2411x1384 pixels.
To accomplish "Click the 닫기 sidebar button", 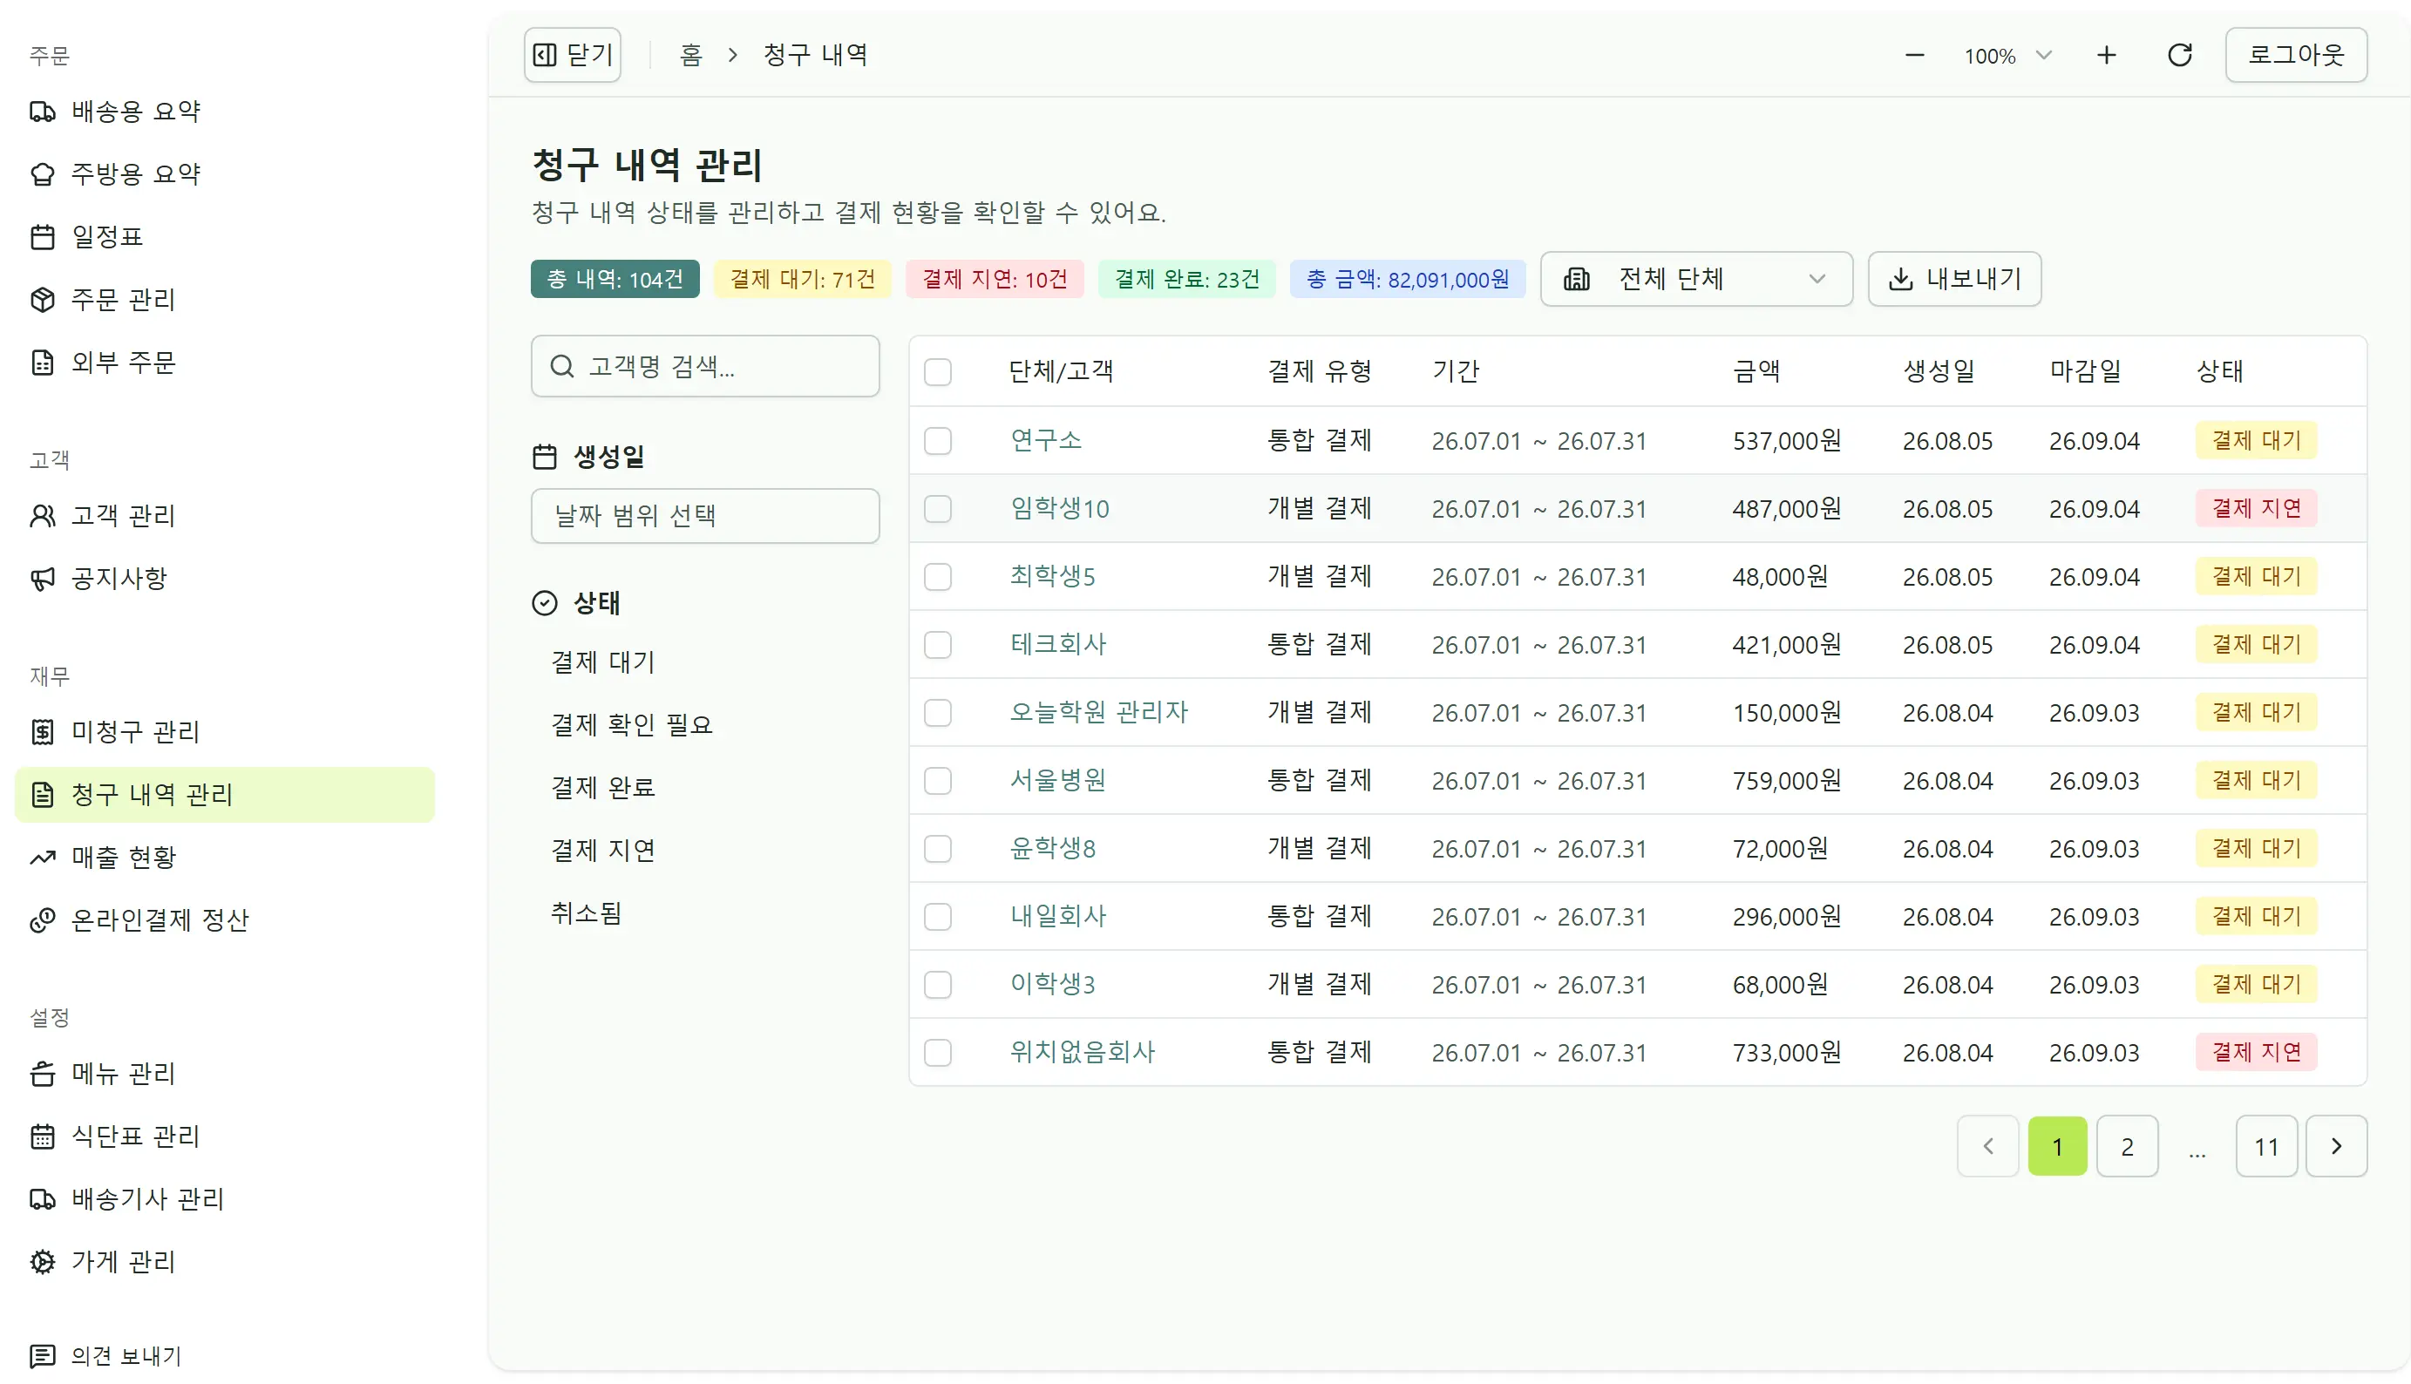I will (573, 55).
